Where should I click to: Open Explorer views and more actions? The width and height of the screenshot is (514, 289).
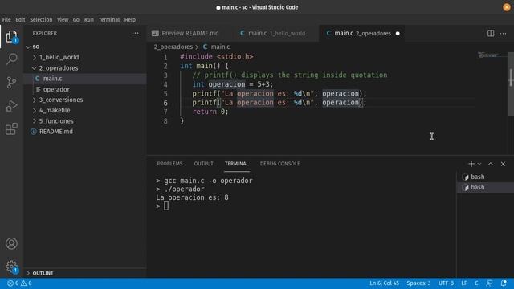pyautogui.click(x=135, y=33)
